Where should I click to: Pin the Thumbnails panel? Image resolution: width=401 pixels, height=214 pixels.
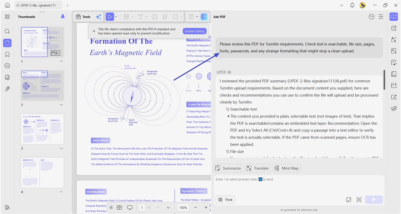coord(63,17)
